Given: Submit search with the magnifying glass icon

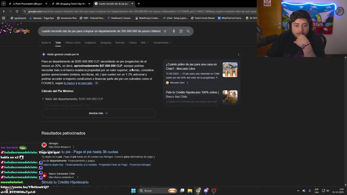Looking at the screenshot, I should click(x=188, y=31).
